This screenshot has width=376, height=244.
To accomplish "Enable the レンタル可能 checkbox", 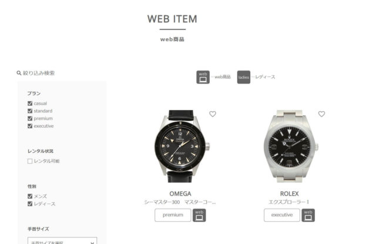I will pos(30,161).
